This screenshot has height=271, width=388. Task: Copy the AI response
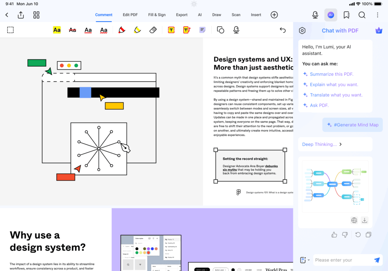(x=368, y=235)
